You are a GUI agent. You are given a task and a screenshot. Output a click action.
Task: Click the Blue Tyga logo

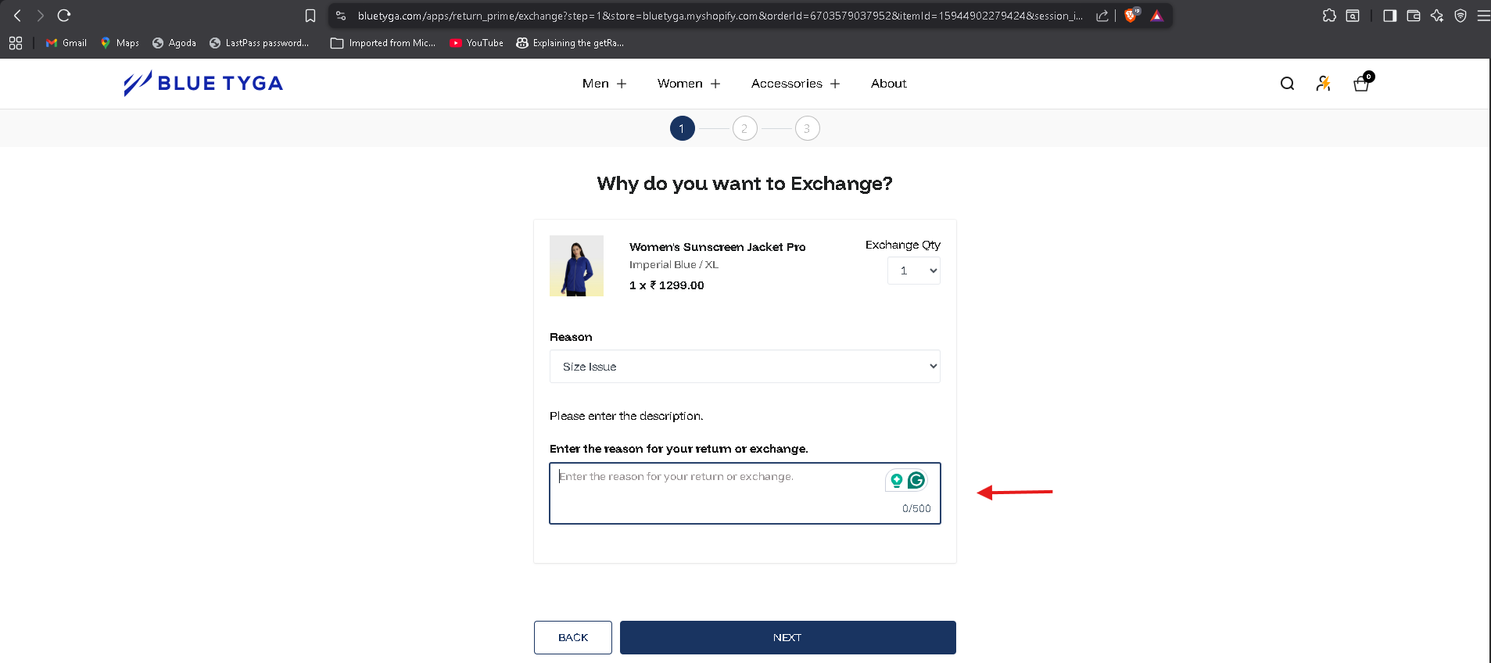pyautogui.click(x=203, y=84)
